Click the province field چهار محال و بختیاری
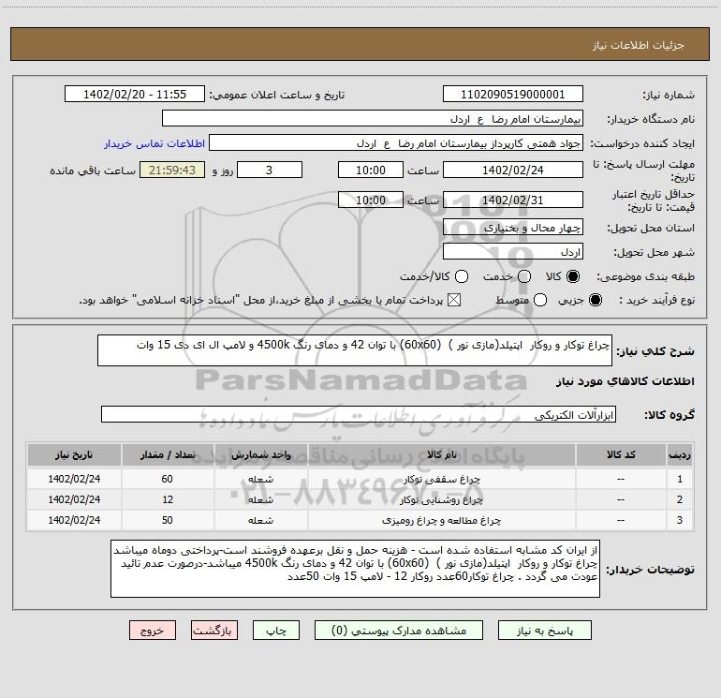Viewport: 721px width, 698px height. point(513,228)
